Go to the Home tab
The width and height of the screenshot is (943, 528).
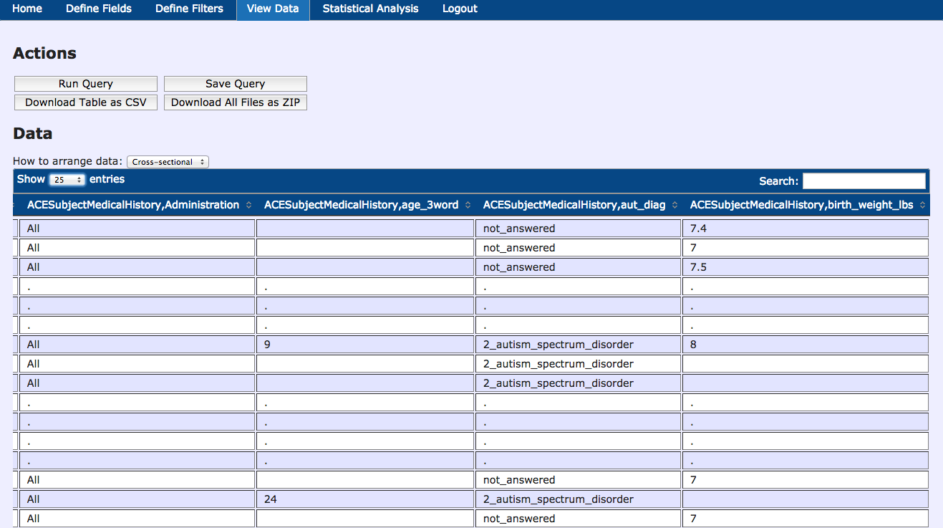coord(27,9)
